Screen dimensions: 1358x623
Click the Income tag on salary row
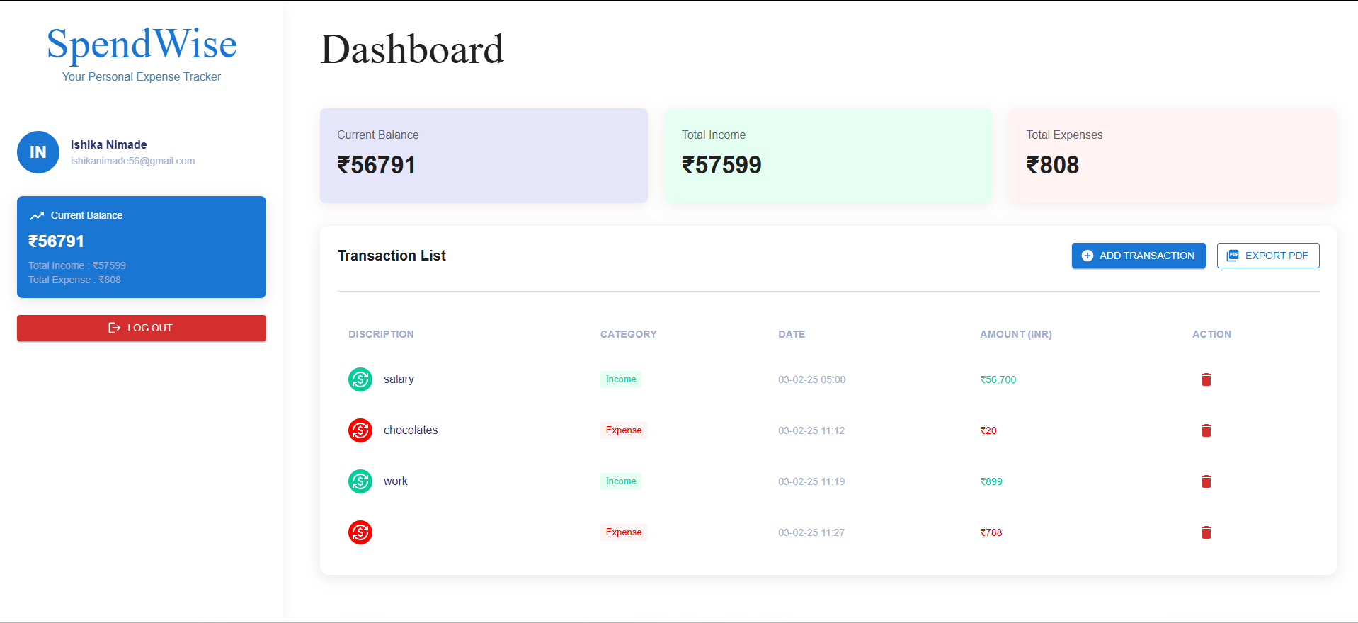tap(621, 379)
